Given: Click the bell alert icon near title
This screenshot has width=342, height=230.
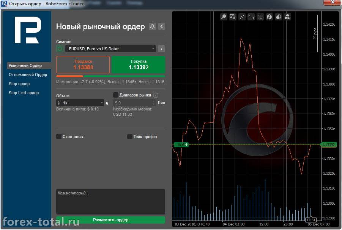Looking at the screenshot, I should click(152, 26).
